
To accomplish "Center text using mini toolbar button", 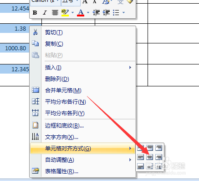I will (55, 13).
